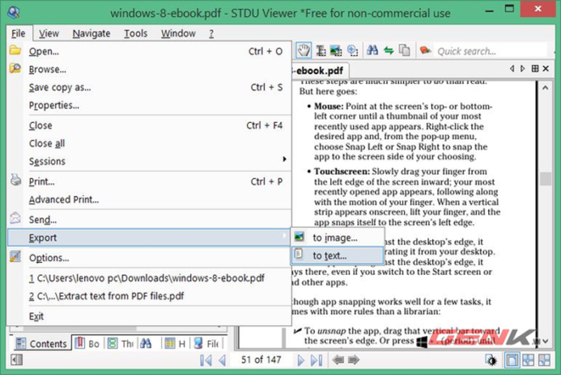The width and height of the screenshot is (561, 375).
Task: Expand the Sessions submenu
Action: click(149, 161)
